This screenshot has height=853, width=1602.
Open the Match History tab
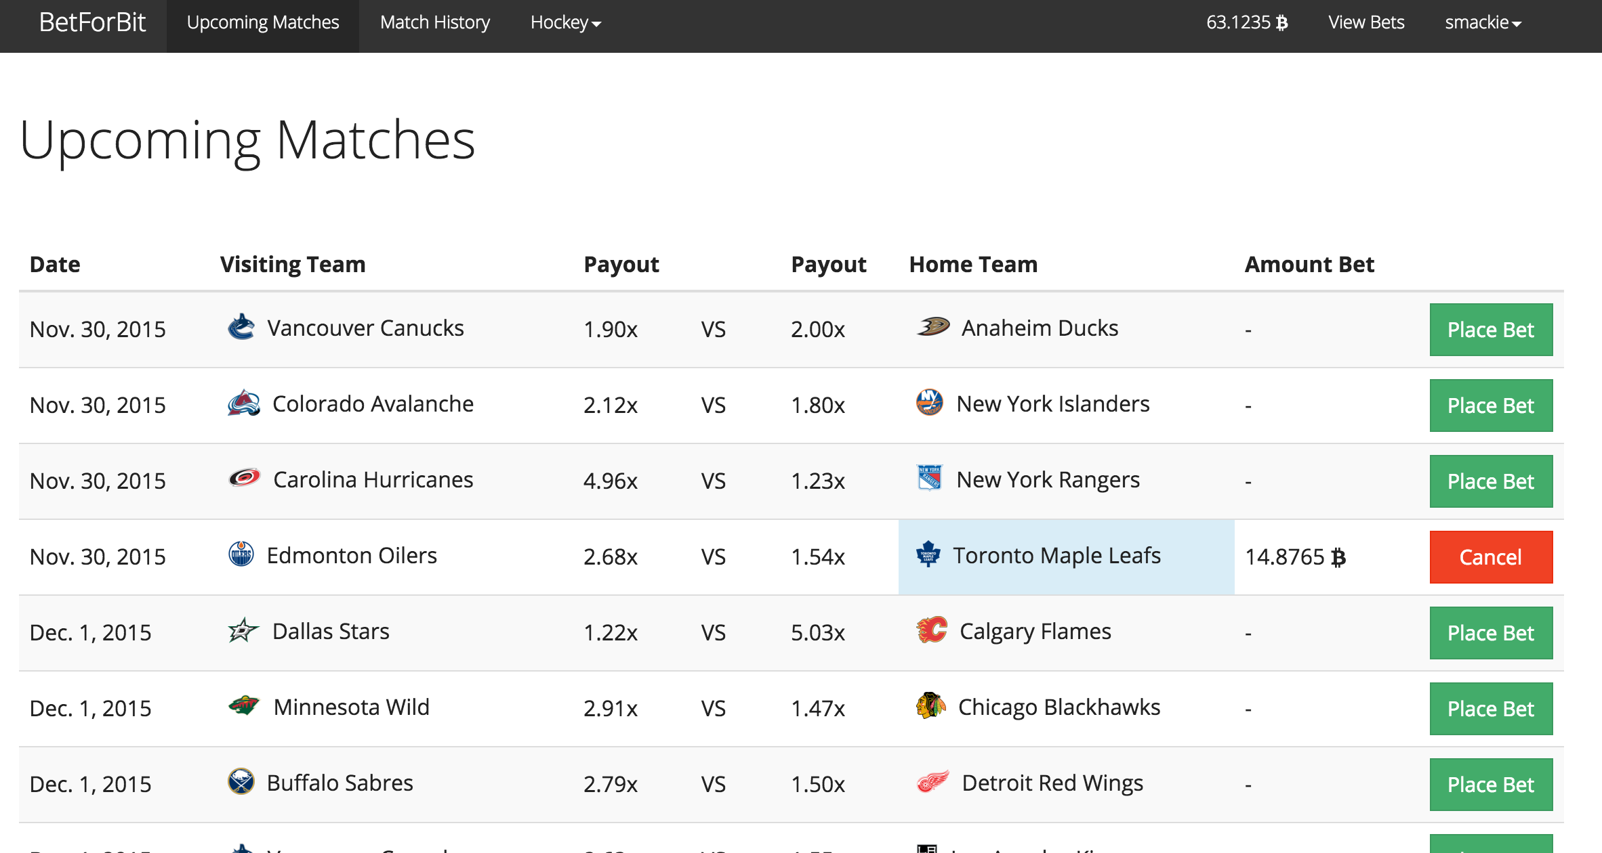pyautogui.click(x=434, y=23)
